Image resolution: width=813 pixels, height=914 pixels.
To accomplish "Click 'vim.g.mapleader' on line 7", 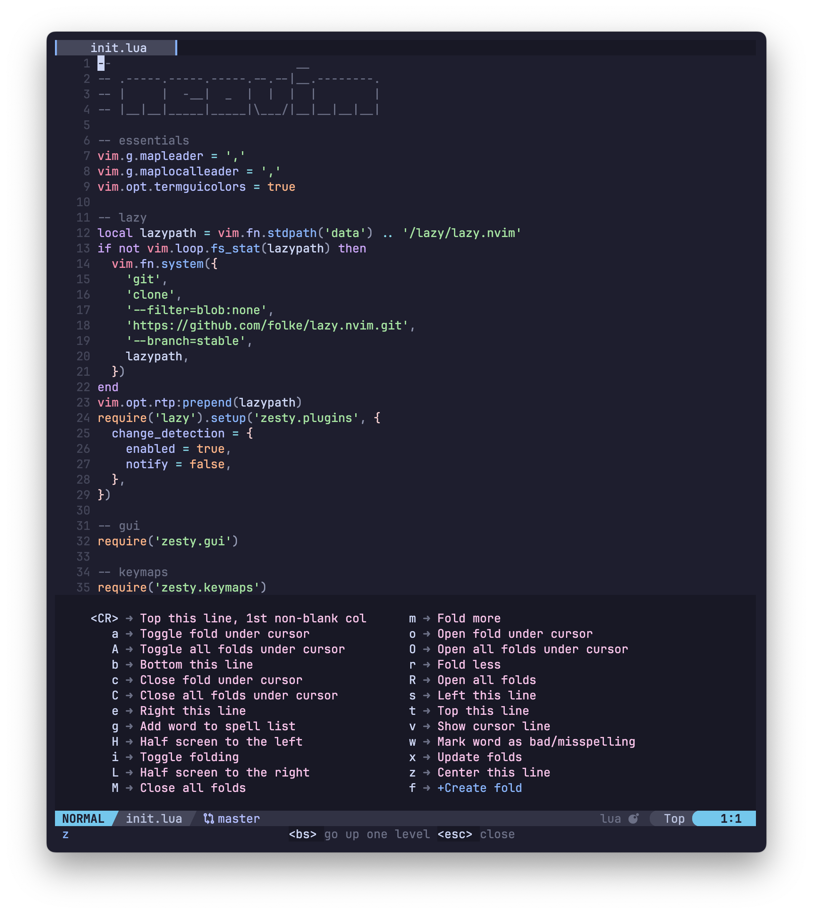I will coord(150,156).
